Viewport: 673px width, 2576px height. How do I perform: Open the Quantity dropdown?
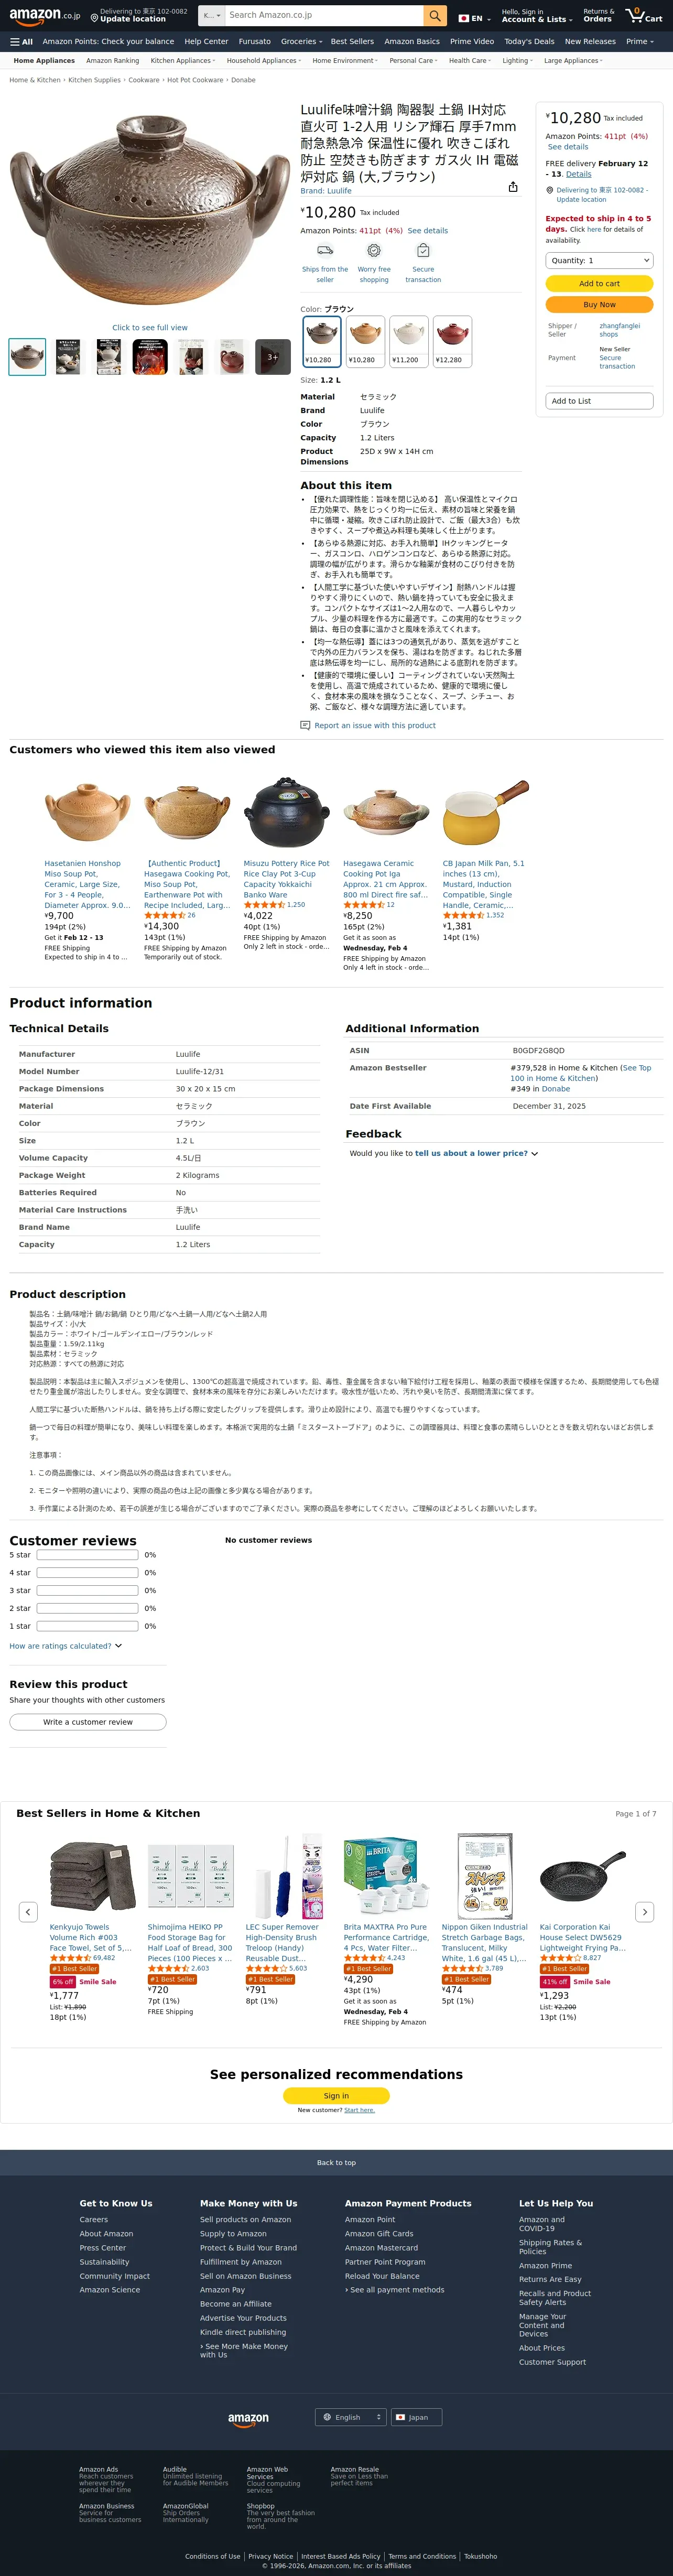pos(599,260)
